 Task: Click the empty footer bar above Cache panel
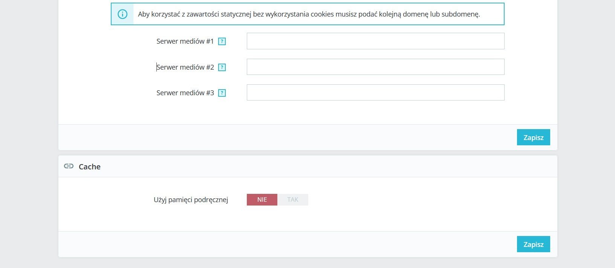[x=286, y=137]
